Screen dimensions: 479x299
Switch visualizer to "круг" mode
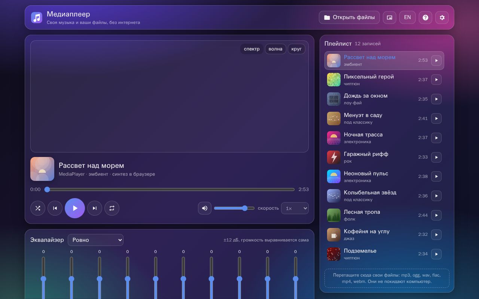click(x=296, y=49)
